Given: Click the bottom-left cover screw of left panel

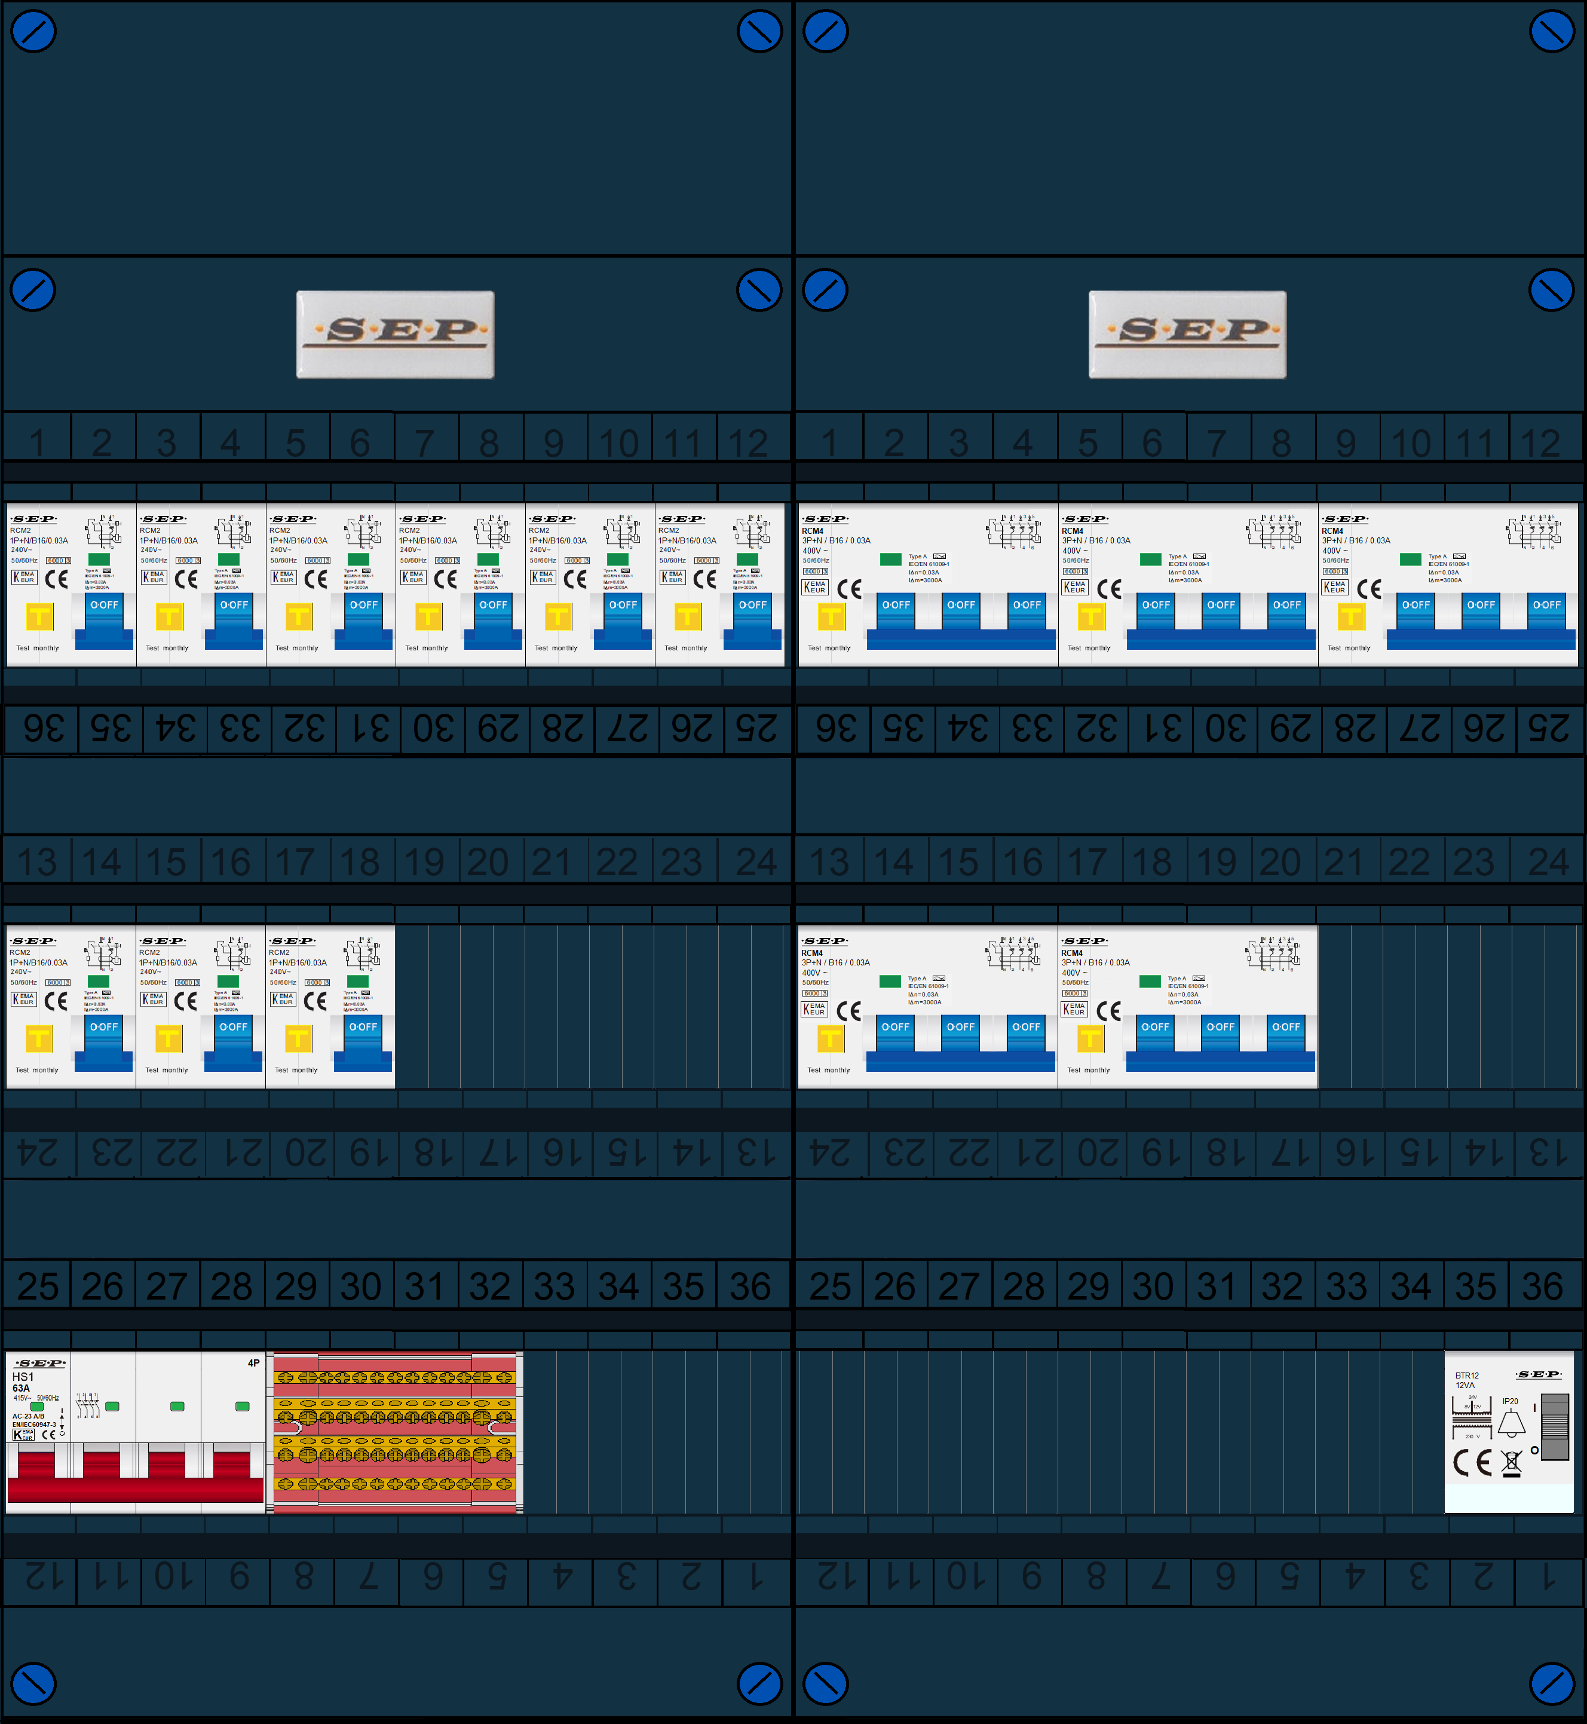Looking at the screenshot, I should pyautogui.click(x=33, y=1685).
